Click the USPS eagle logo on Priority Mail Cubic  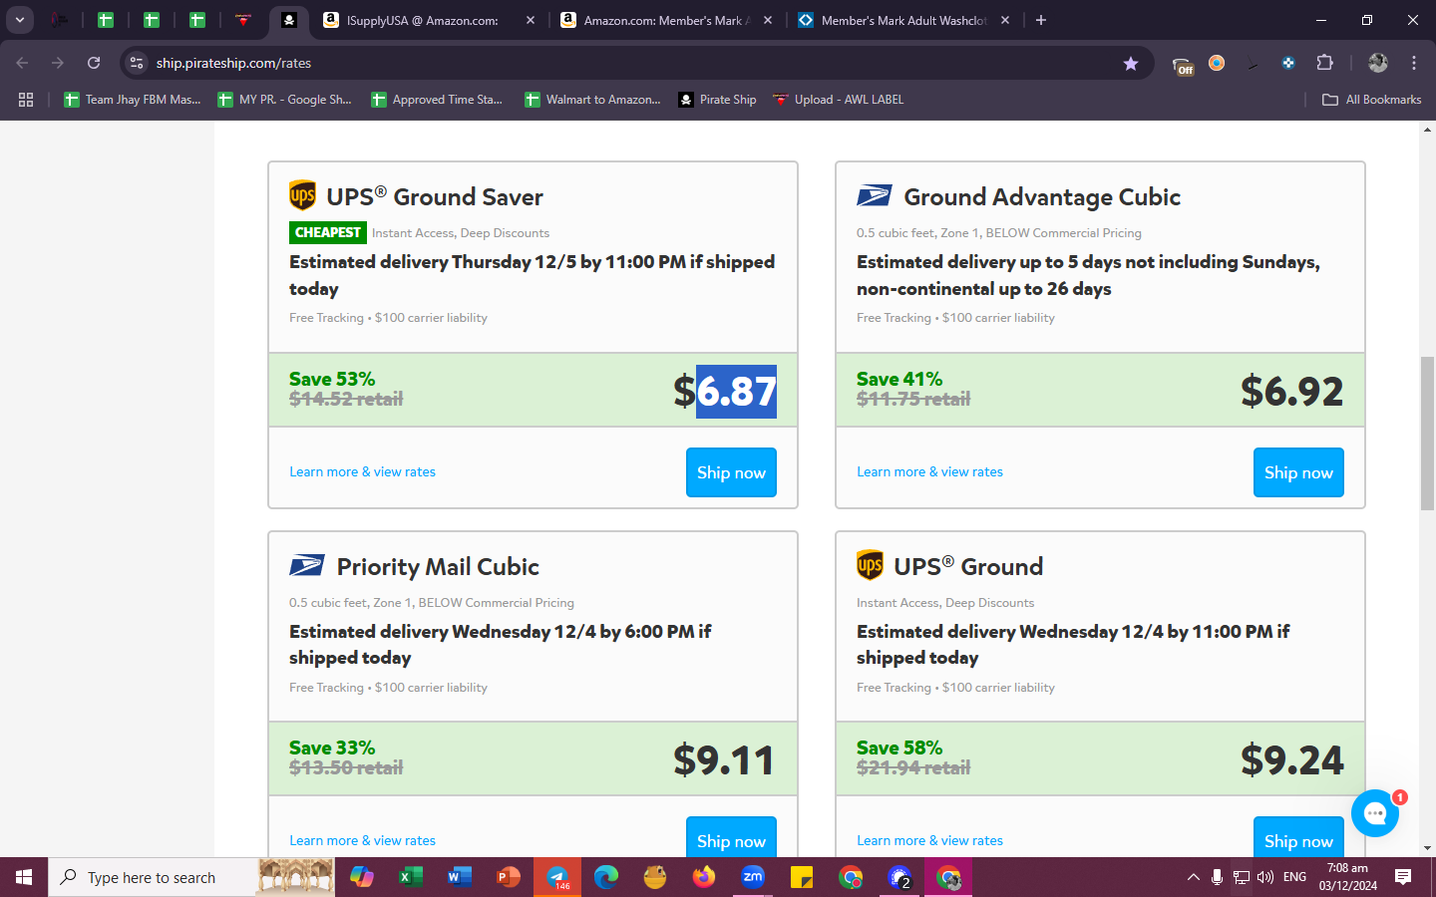[x=307, y=565]
